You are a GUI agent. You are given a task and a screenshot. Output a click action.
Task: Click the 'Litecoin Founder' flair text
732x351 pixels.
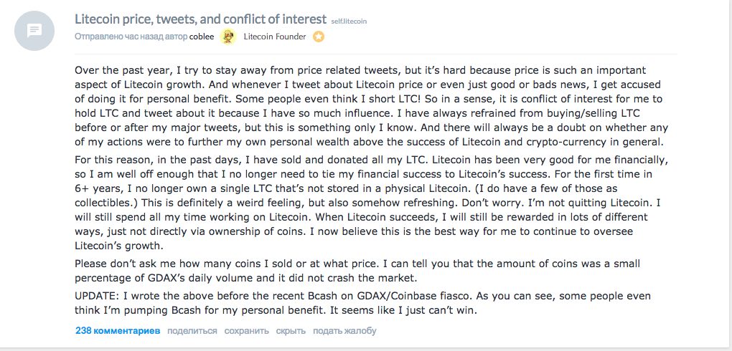[x=275, y=37]
